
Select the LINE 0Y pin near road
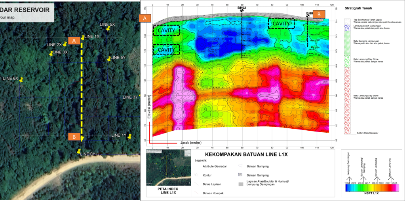[79, 151]
